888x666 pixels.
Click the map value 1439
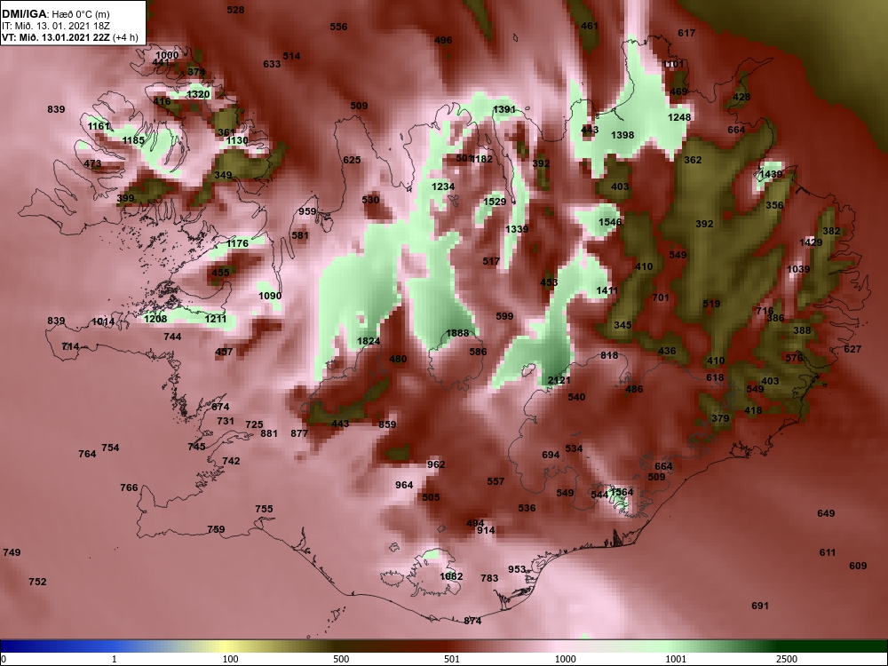[770, 174]
